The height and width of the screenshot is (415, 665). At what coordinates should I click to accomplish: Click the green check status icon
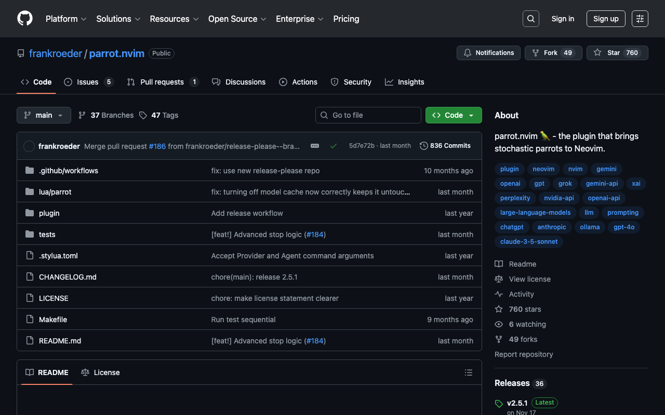334,146
